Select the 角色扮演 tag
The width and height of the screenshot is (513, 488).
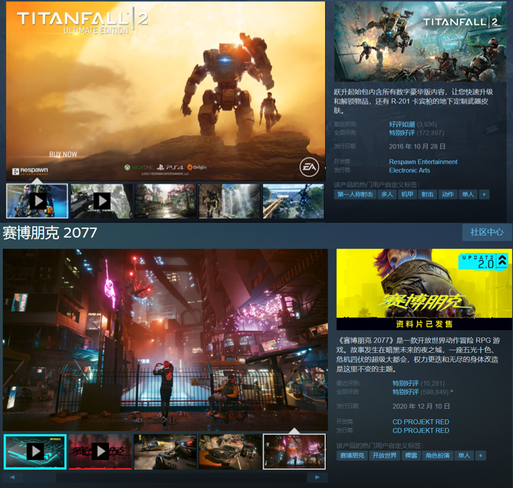pyautogui.click(x=438, y=456)
